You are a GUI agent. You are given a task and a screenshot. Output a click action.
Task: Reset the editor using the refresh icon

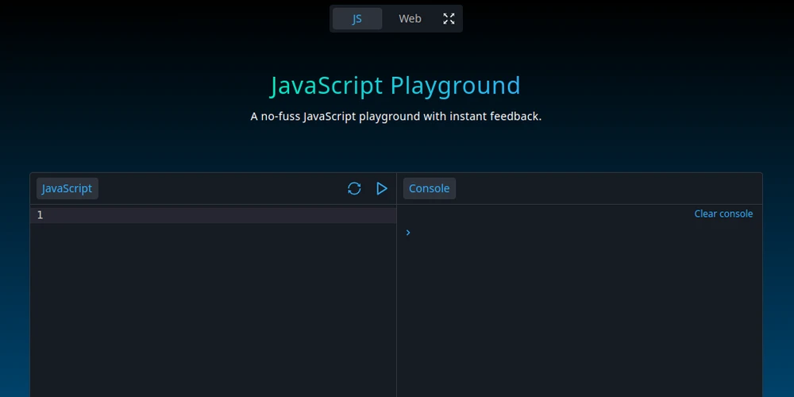click(354, 189)
